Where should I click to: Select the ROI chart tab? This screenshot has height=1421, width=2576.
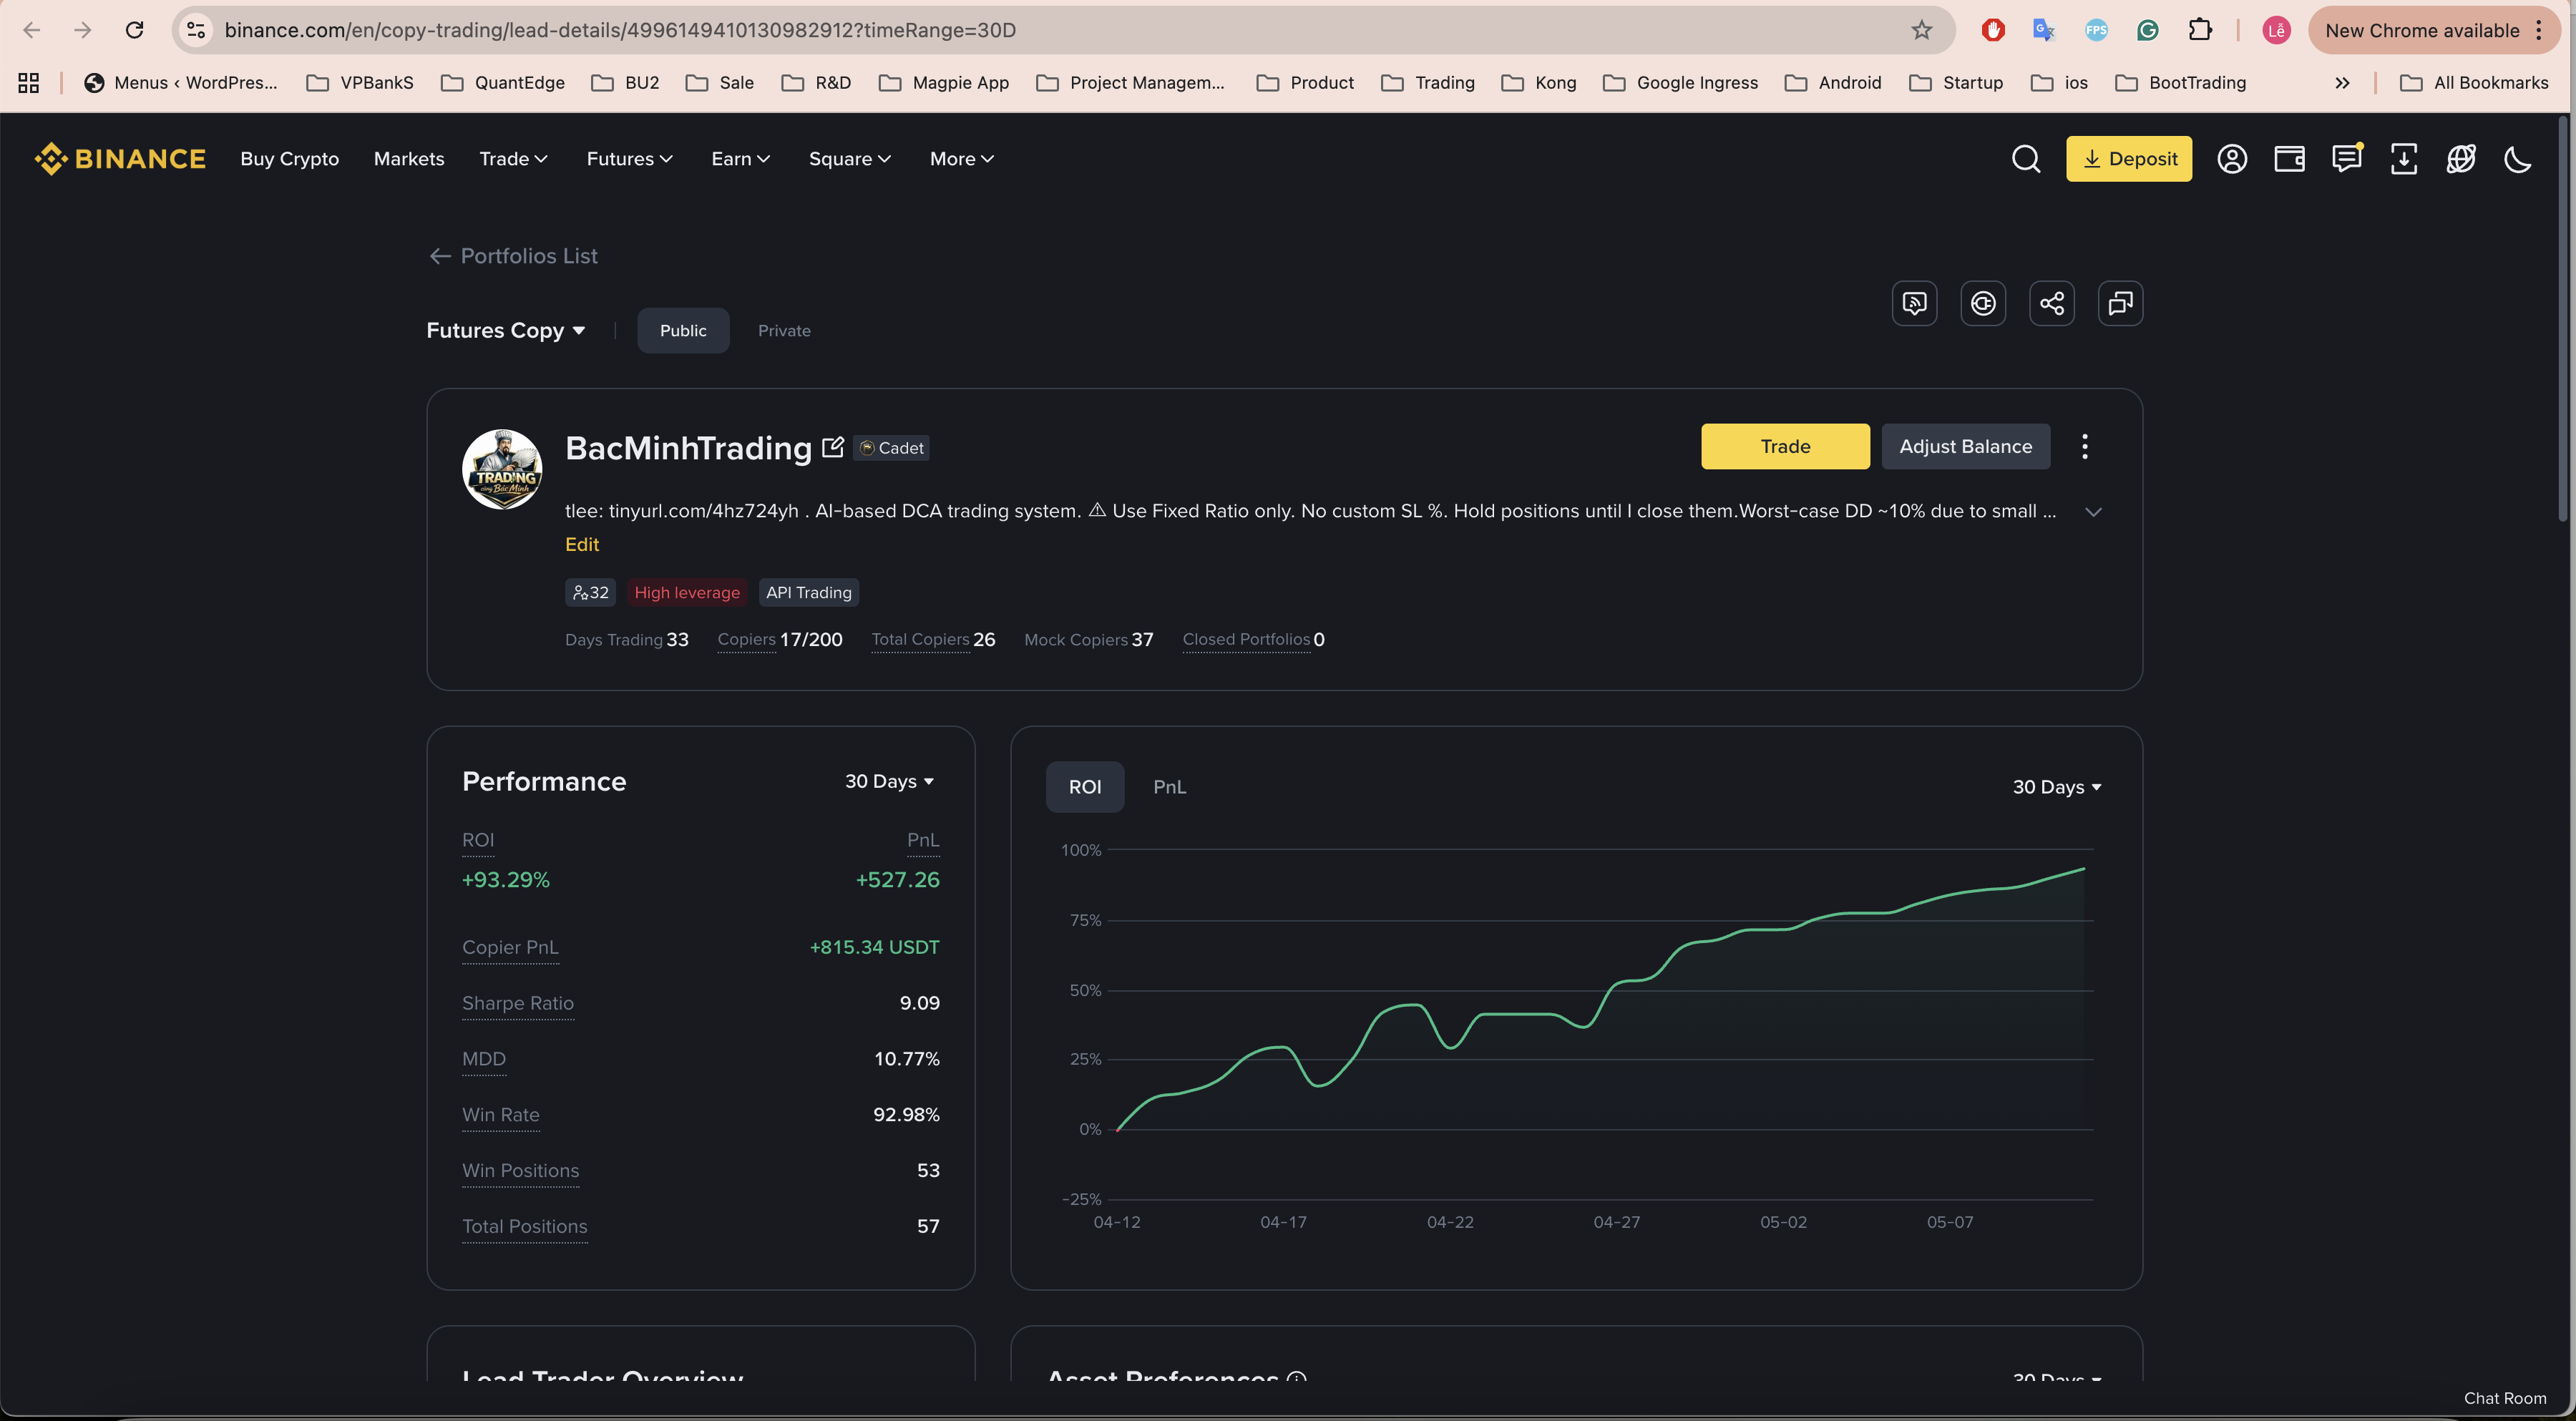point(1085,787)
